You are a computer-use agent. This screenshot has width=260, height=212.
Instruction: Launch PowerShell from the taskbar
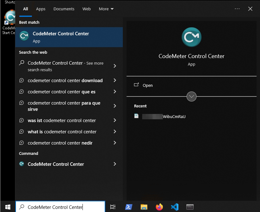tap(129, 207)
